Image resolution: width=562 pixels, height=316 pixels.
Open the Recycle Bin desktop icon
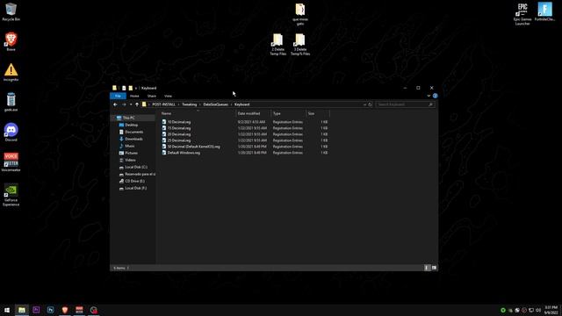[x=11, y=11]
